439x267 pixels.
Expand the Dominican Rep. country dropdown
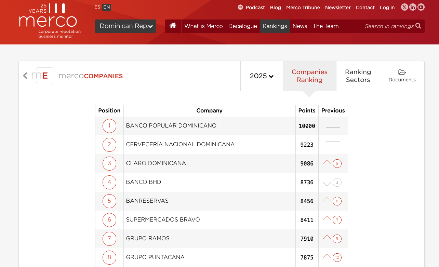click(x=125, y=26)
